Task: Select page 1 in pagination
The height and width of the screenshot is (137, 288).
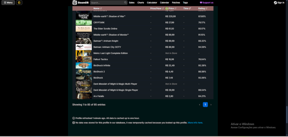Action: [205, 105]
